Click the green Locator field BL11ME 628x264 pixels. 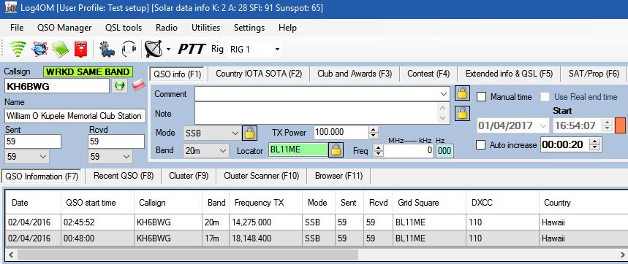coord(298,150)
